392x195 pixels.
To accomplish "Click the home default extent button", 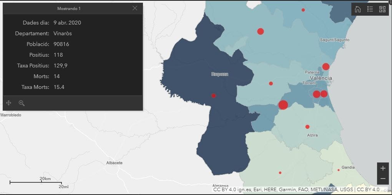I will tap(358, 9).
